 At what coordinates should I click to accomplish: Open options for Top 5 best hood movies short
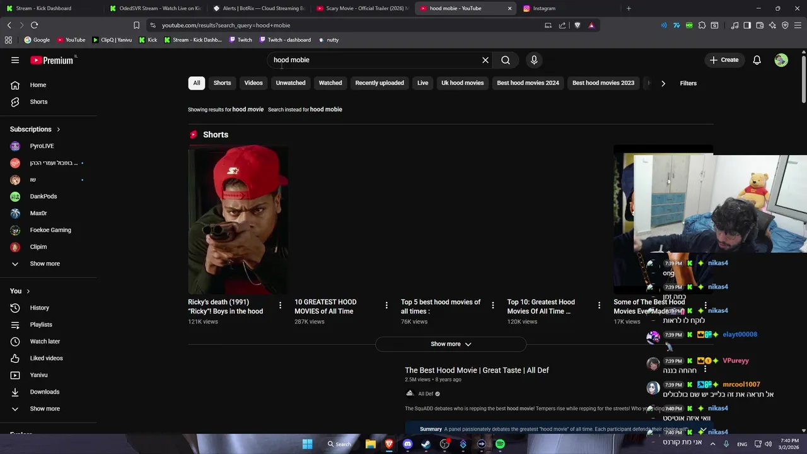[x=493, y=305]
